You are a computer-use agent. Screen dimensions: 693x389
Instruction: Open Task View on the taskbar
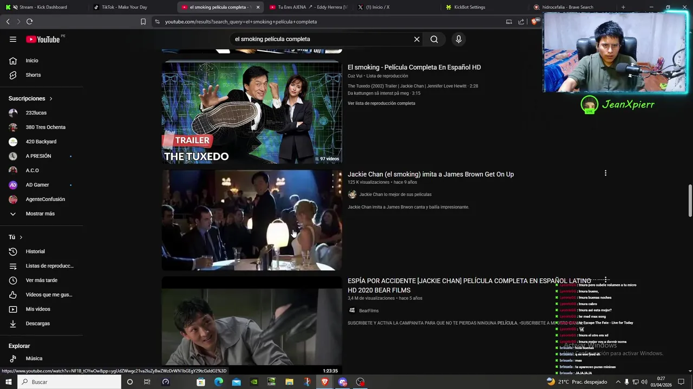pos(147,382)
